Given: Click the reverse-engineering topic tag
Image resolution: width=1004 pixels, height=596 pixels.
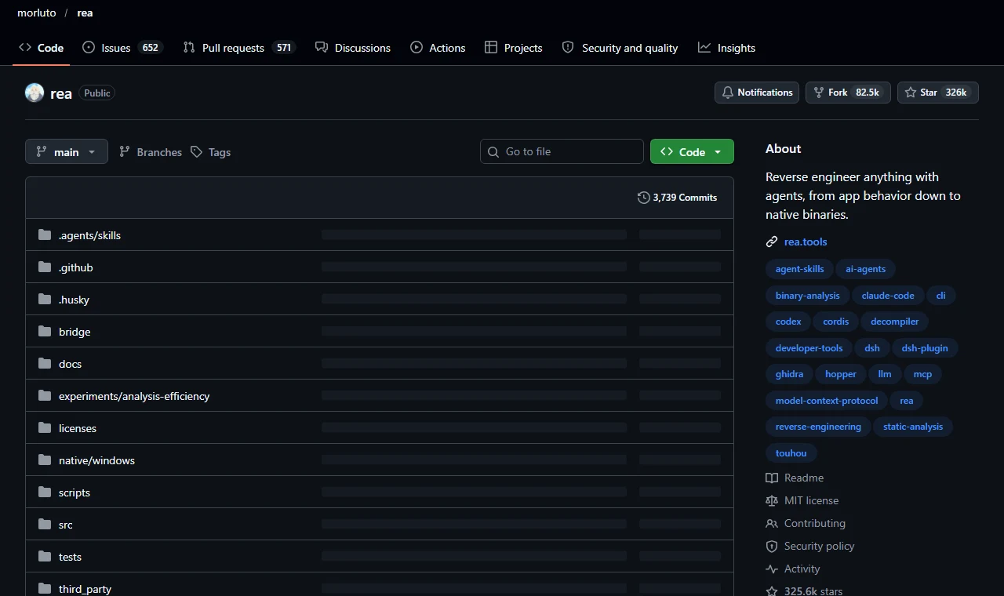Looking at the screenshot, I should click(818, 427).
